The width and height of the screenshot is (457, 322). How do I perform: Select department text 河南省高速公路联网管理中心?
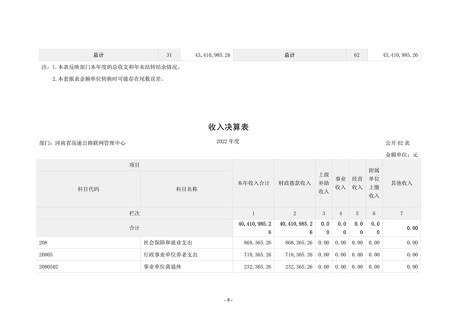click(x=90, y=143)
